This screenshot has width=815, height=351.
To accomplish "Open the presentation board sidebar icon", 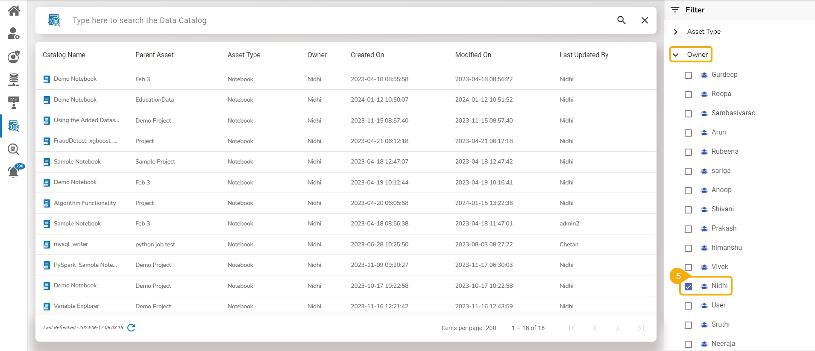I will click(x=14, y=102).
